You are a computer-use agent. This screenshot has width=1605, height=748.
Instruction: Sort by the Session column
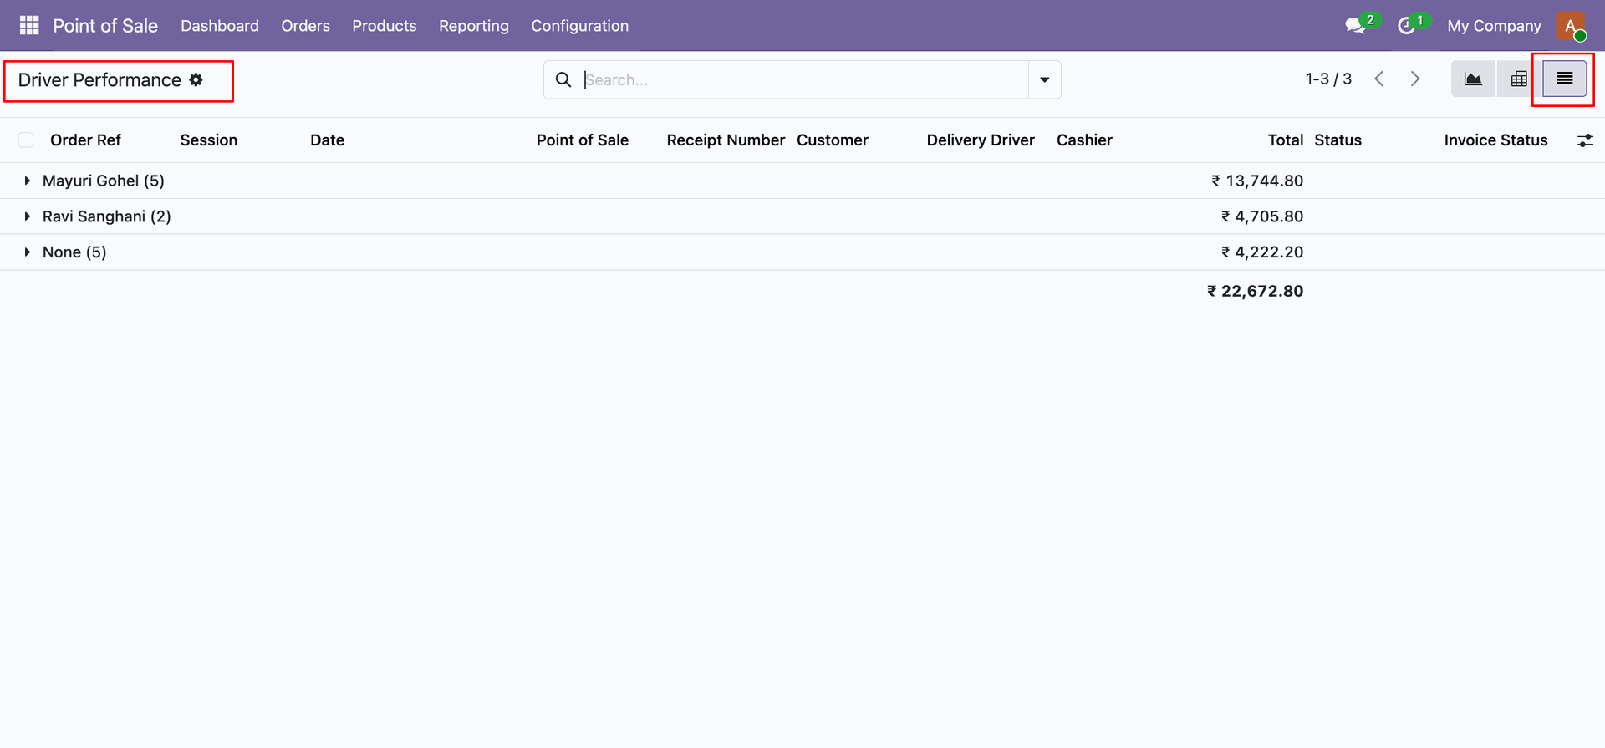[x=209, y=140]
